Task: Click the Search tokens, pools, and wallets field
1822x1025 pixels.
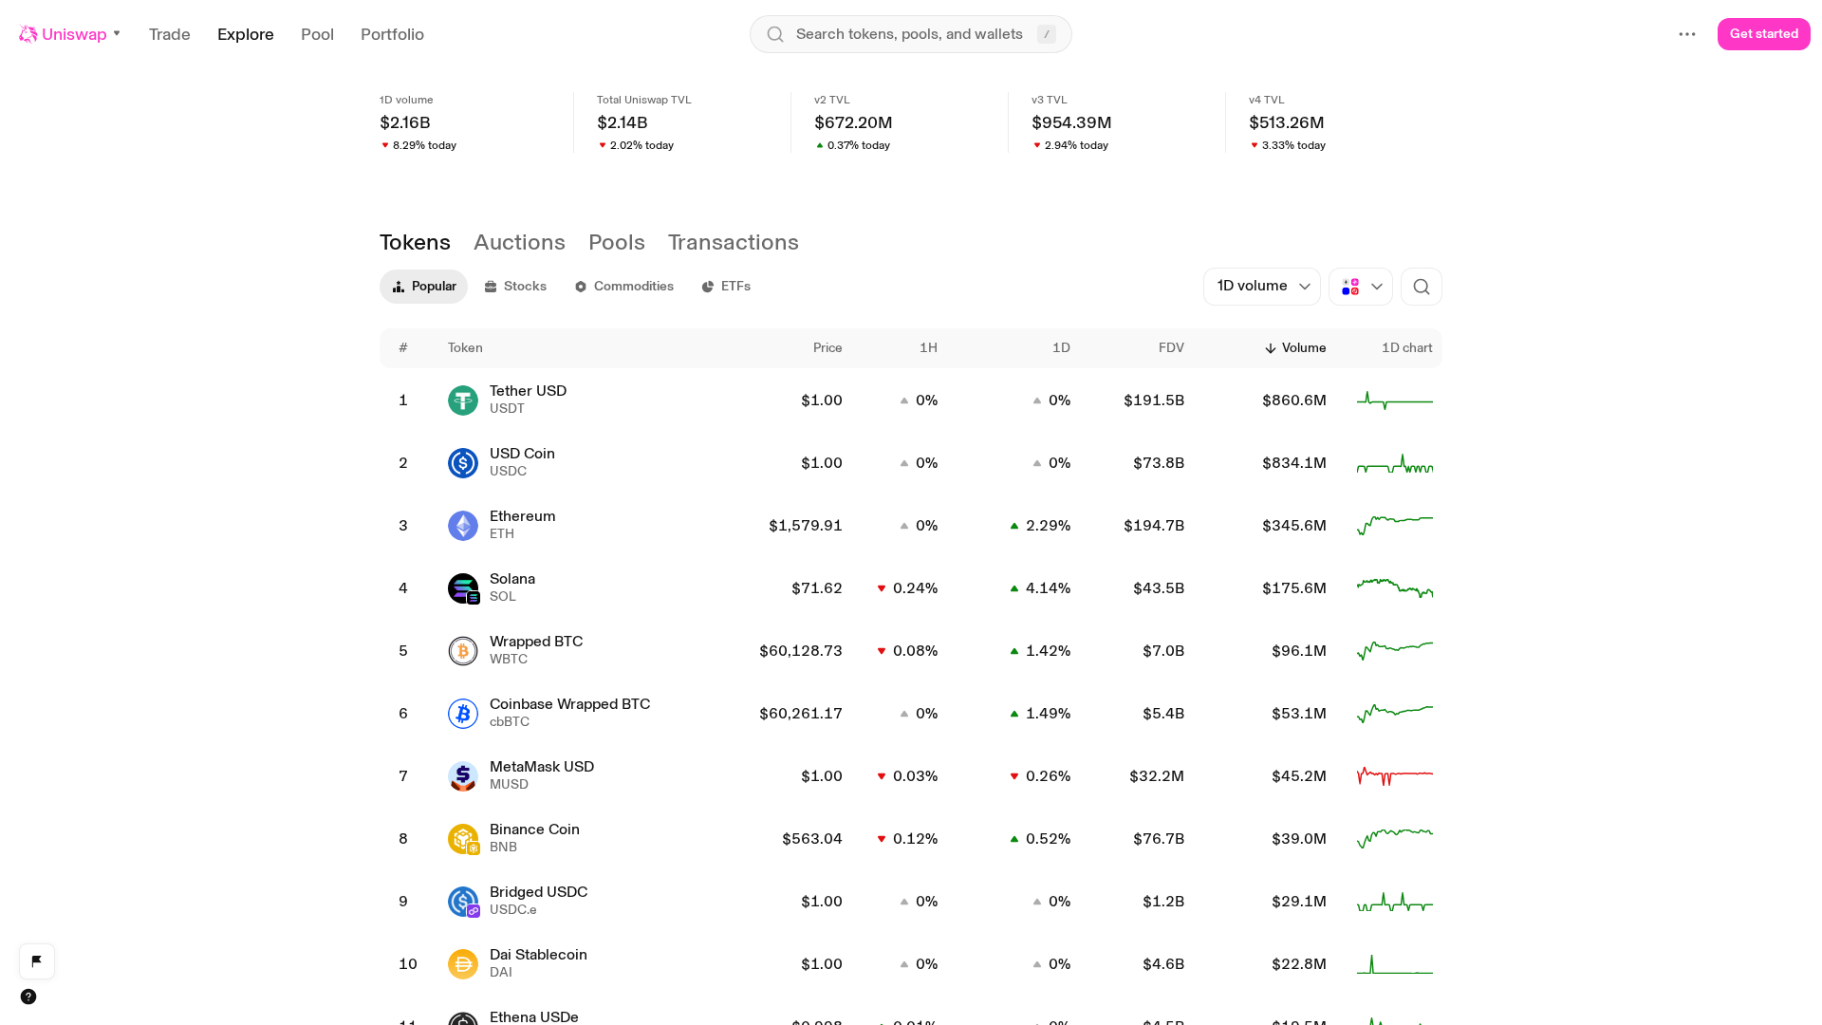Action: [911, 34]
